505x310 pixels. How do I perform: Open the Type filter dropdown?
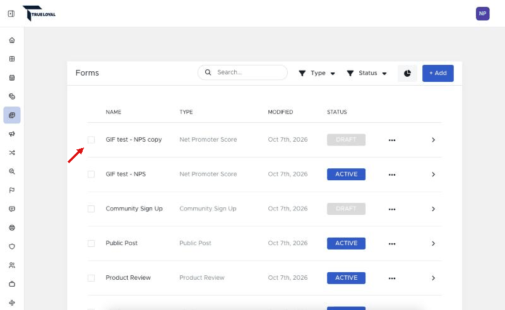coord(317,73)
